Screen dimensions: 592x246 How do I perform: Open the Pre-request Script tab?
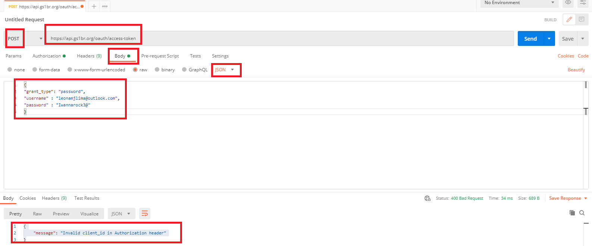tap(160, 56)
